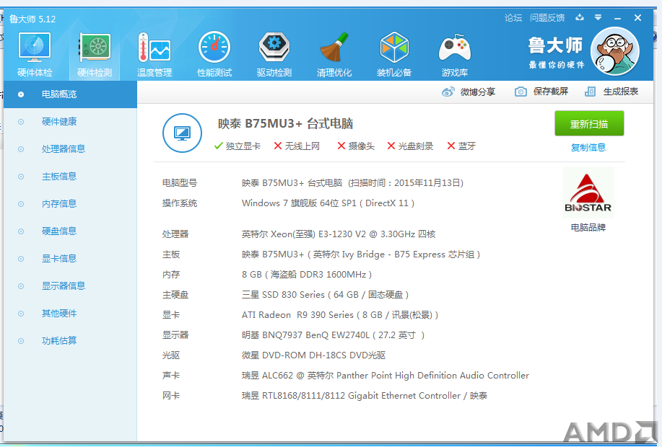The image size is (662, 447).
Task: Click the 网卡 row label
Action: [x=171, y=396]
